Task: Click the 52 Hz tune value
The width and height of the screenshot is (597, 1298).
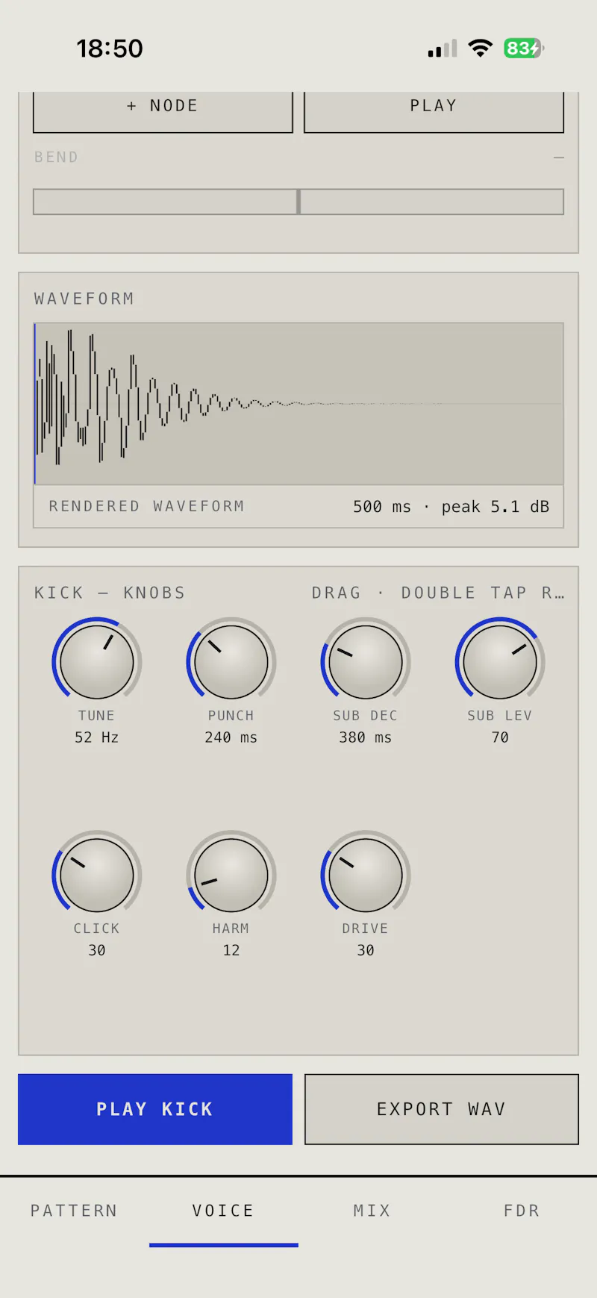Action: pyautogui.click(x=97, y=737)
